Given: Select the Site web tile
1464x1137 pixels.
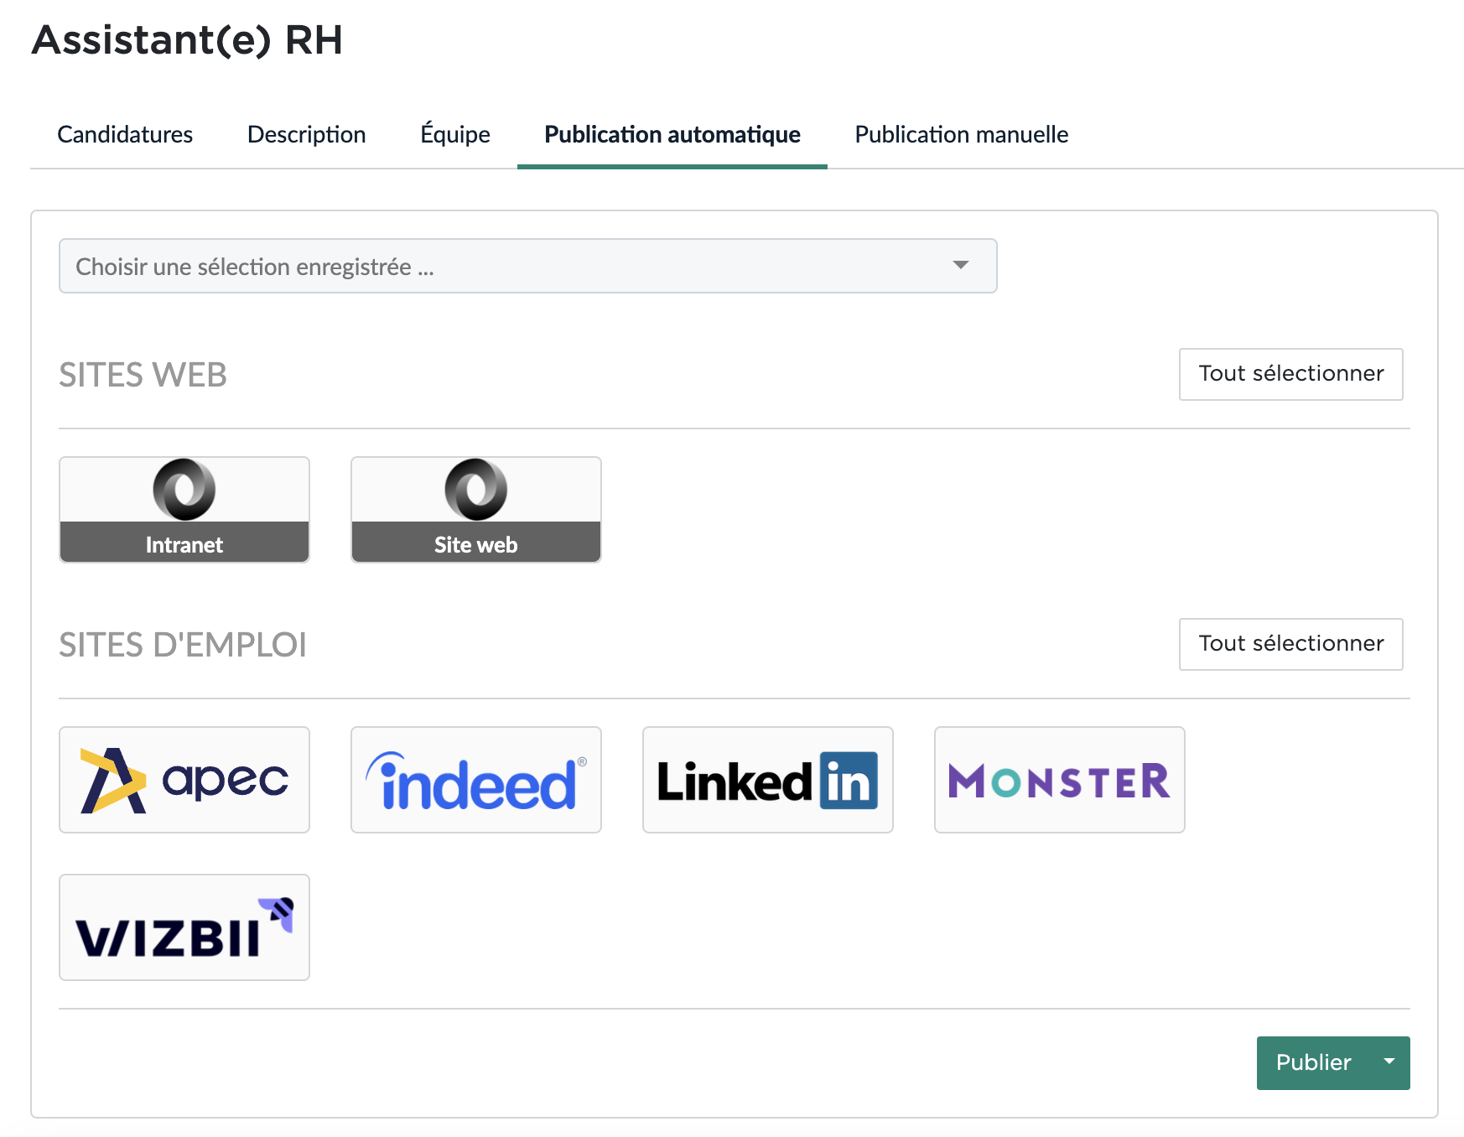Looking at the screenshot, I should click(476, 510).
